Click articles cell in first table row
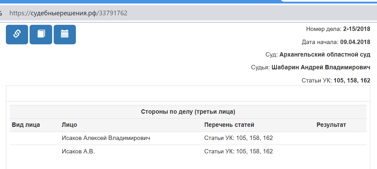This screenshot has height=169, width=377. click(x=239, y=138)
